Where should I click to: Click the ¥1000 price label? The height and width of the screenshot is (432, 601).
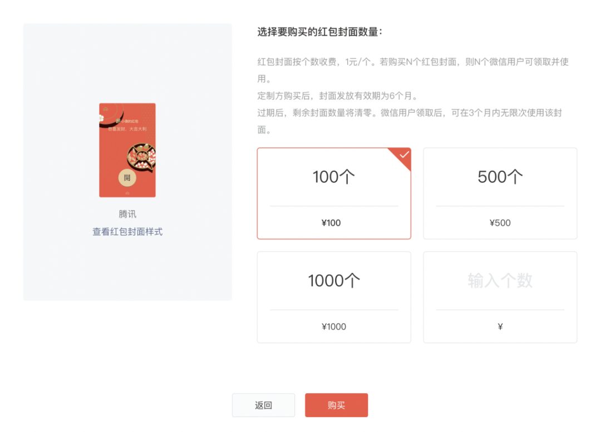pyautogui.click(x=334, y=327)
